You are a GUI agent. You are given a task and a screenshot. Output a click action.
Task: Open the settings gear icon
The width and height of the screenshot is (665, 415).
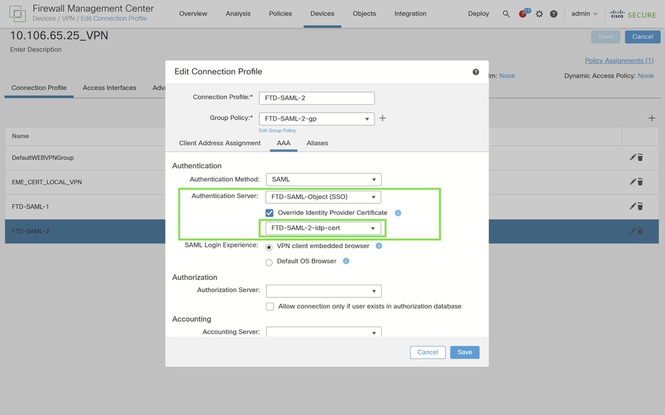(539, 14)
